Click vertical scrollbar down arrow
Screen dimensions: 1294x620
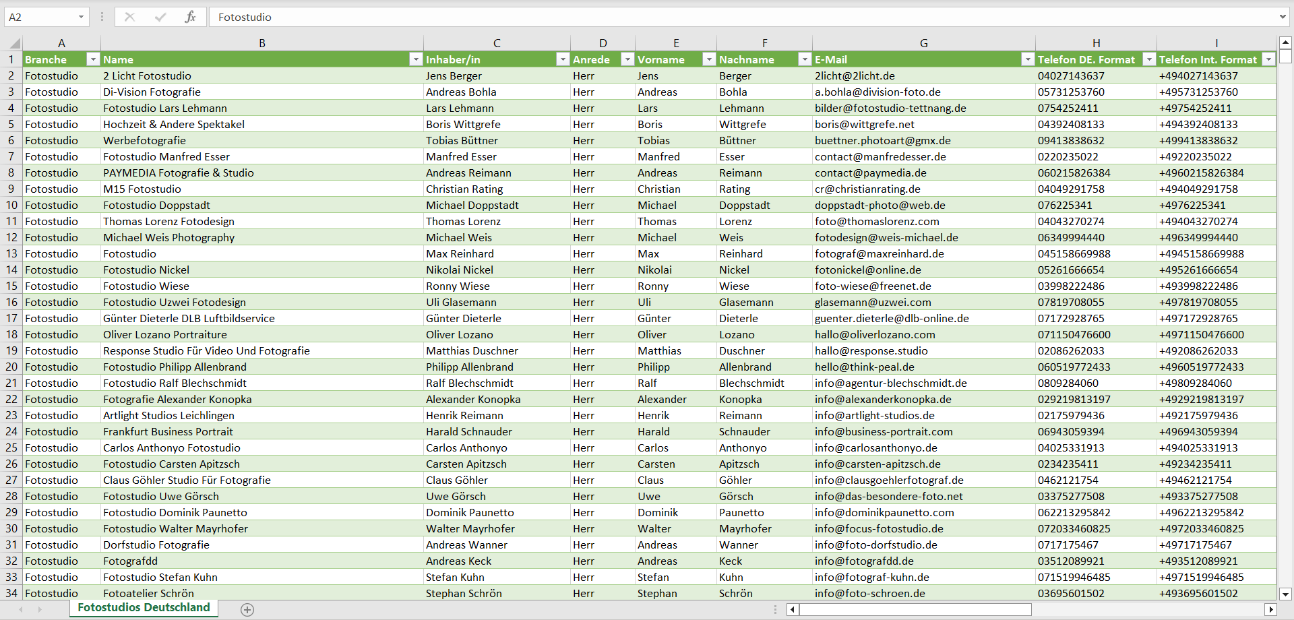coord(1285,594)
